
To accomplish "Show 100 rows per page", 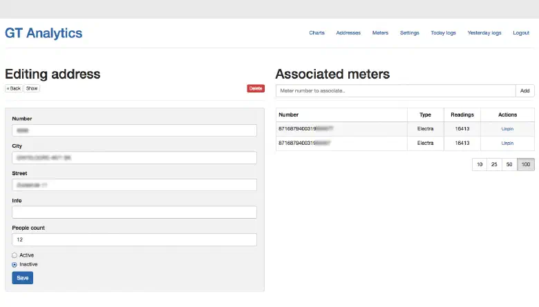I will click(526, 165).
